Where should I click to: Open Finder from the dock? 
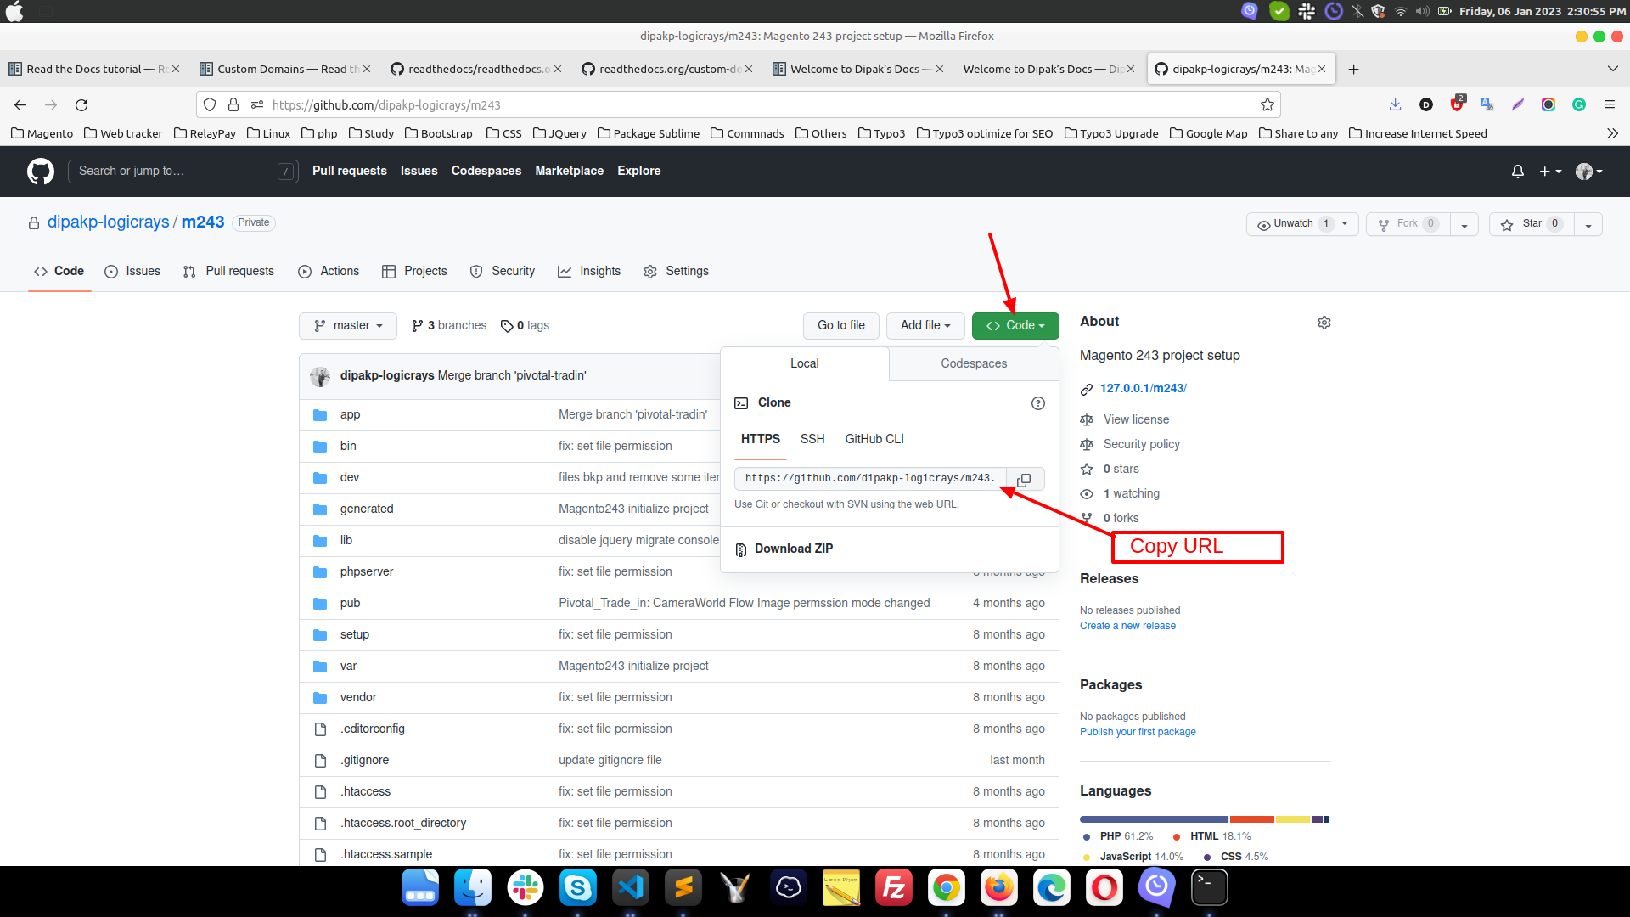click(x=473, y=888)
